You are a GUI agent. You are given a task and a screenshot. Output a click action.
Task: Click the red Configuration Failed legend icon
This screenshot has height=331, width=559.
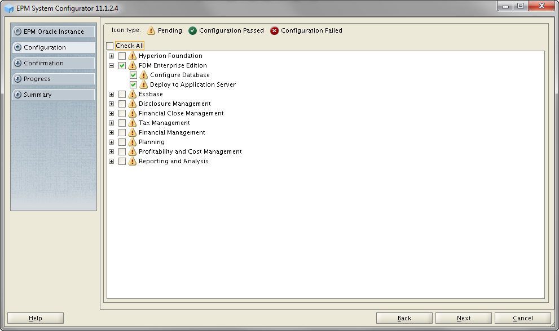[x=274, y=31]
